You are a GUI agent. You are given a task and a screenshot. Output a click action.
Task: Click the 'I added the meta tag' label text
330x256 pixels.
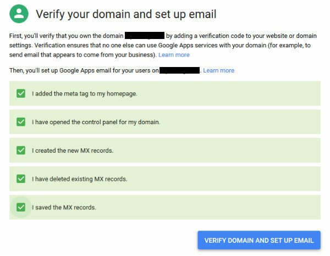pyautogui.click(x=84, y=94)
